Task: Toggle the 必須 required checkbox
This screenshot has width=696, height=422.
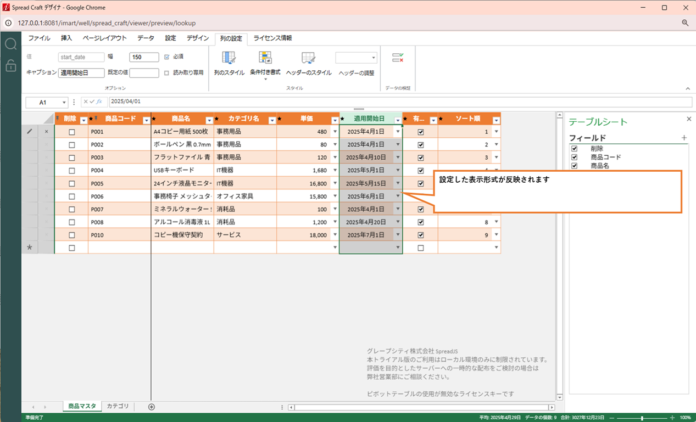Action: 167,57
